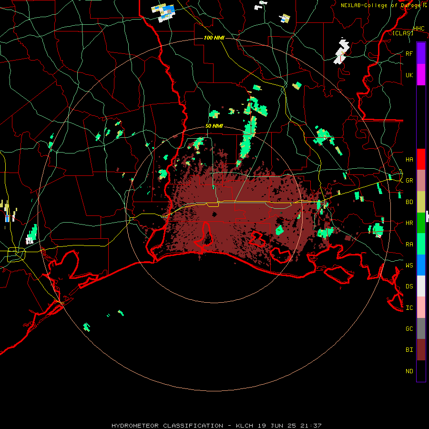Click the HR legend label
The image size is (429, 429).
click(409, 223)
